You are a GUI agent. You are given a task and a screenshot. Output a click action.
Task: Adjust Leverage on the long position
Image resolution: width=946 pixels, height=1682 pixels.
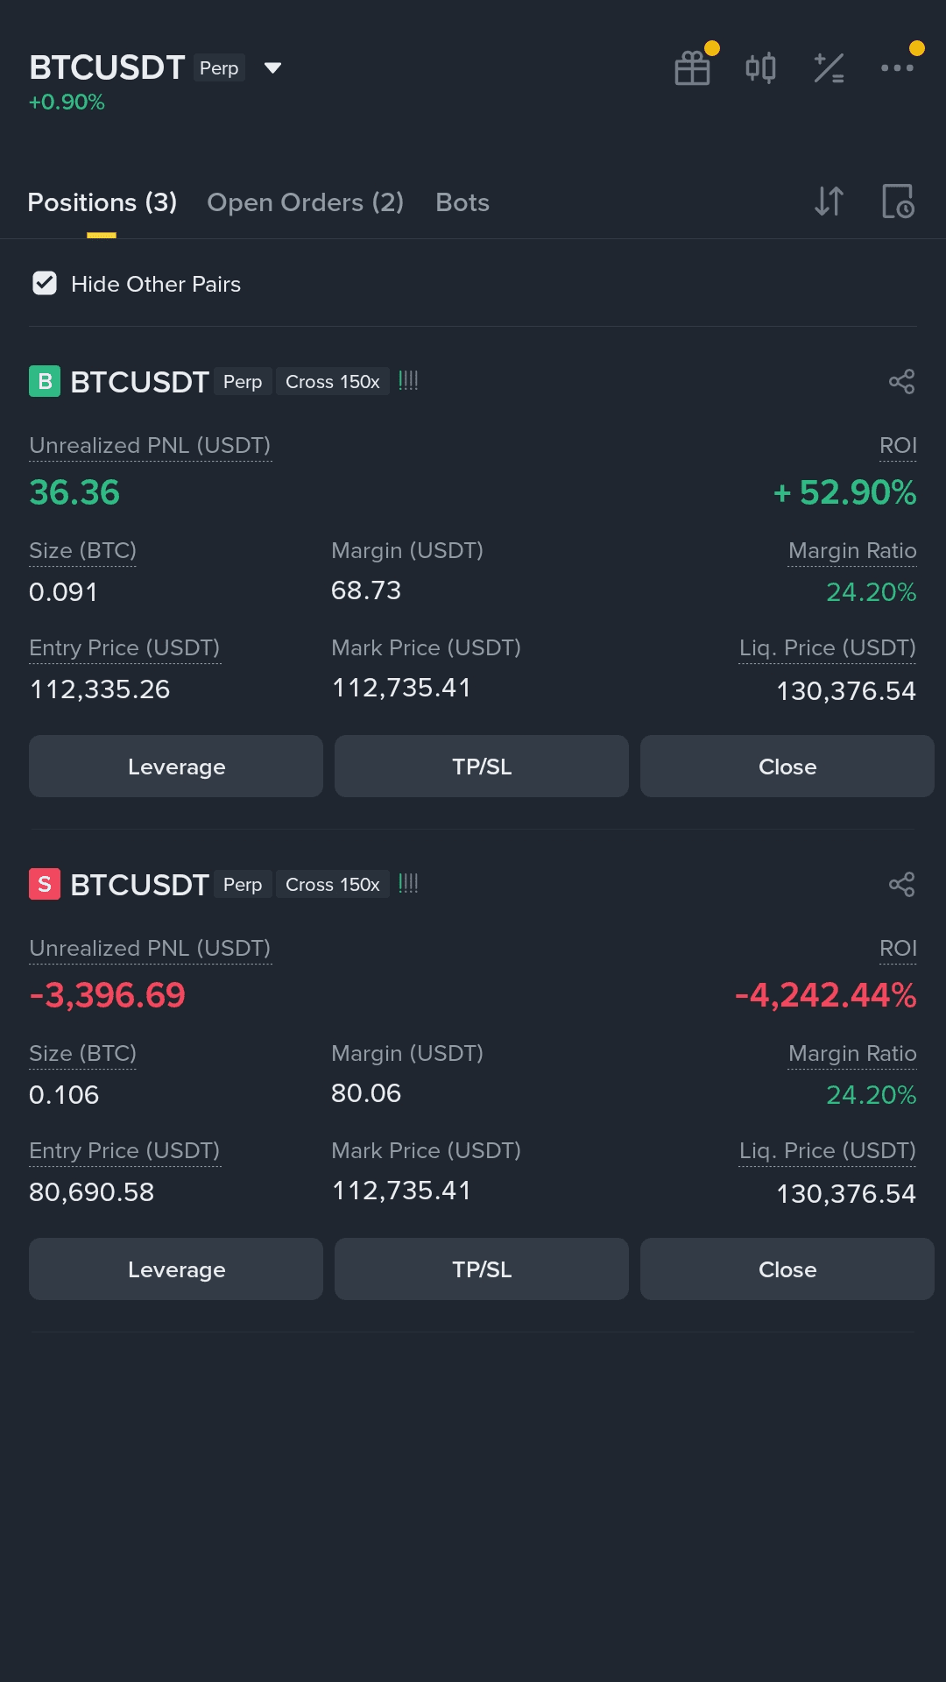click(x=176, y=767)
